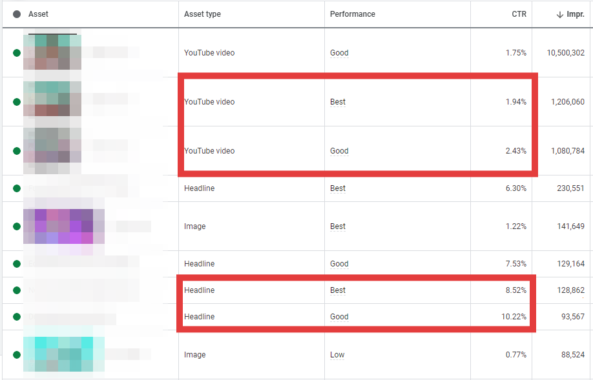
Task: Click the gray status dot in header
Action: coord(17,14)
